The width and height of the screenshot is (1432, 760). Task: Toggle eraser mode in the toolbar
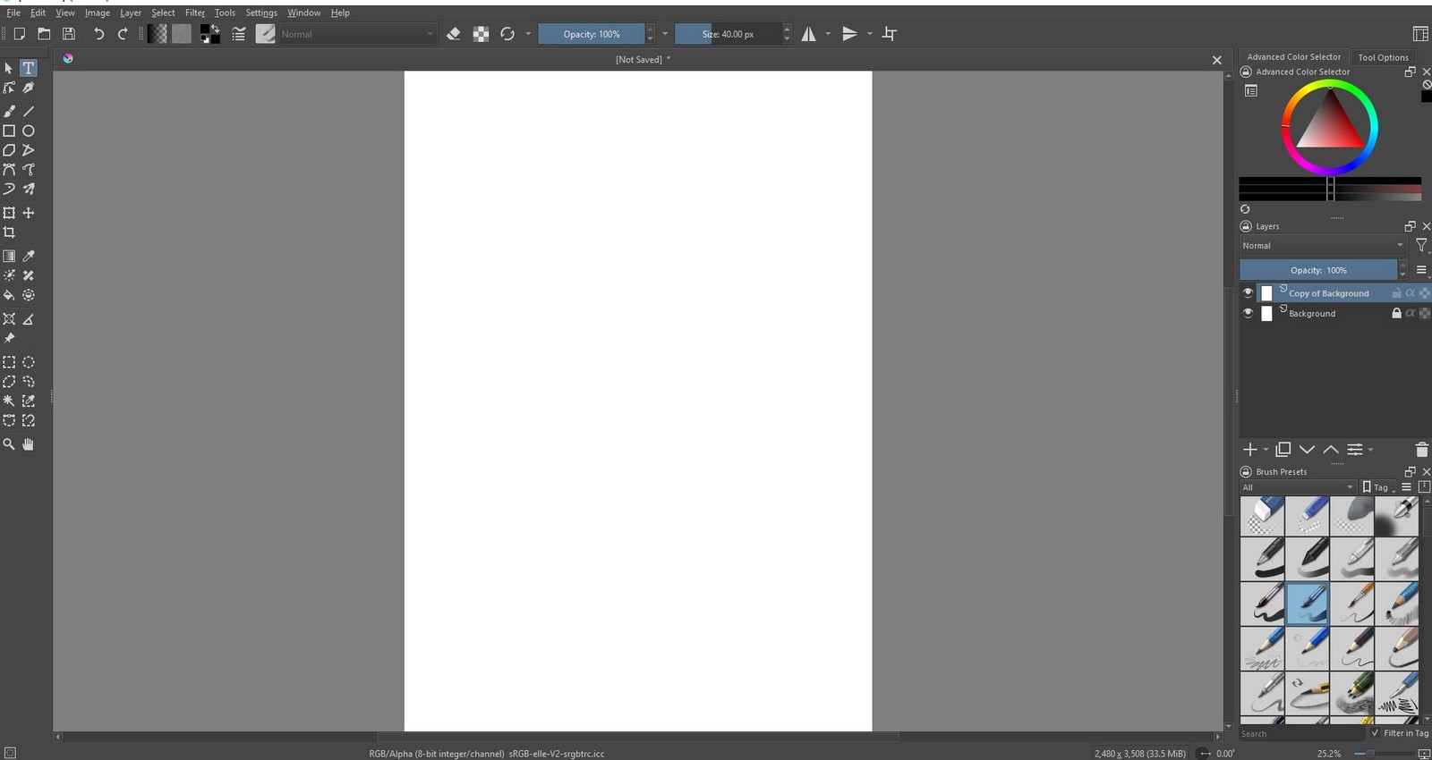(x=454, y=34)
